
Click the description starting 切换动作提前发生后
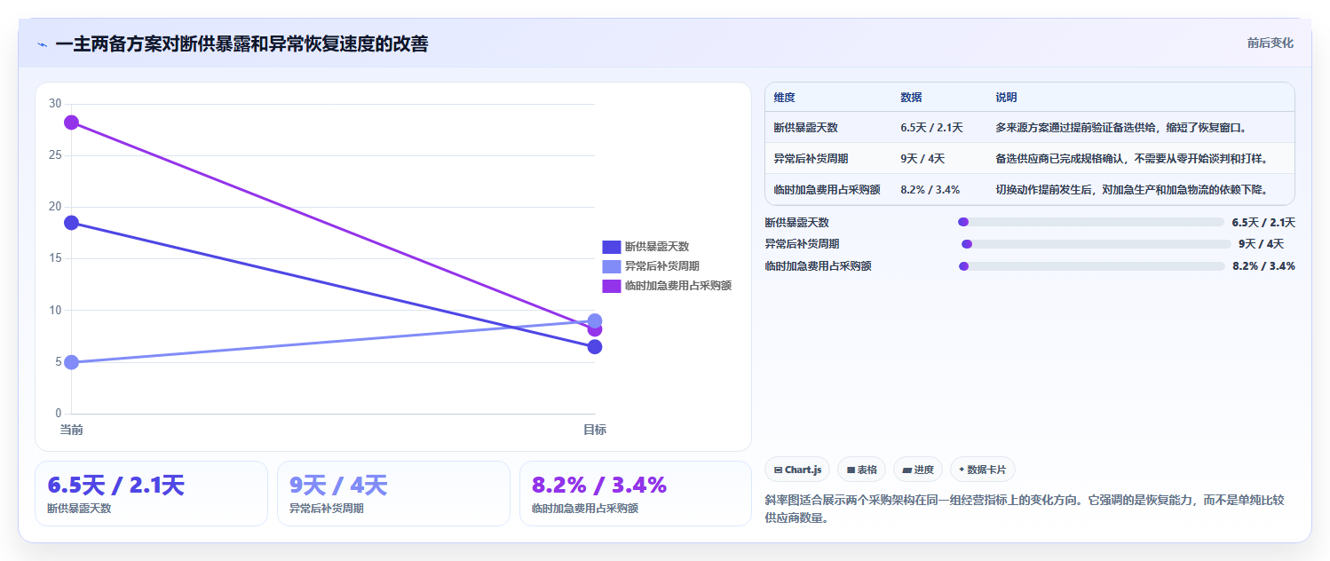(x=1132, y=190)
